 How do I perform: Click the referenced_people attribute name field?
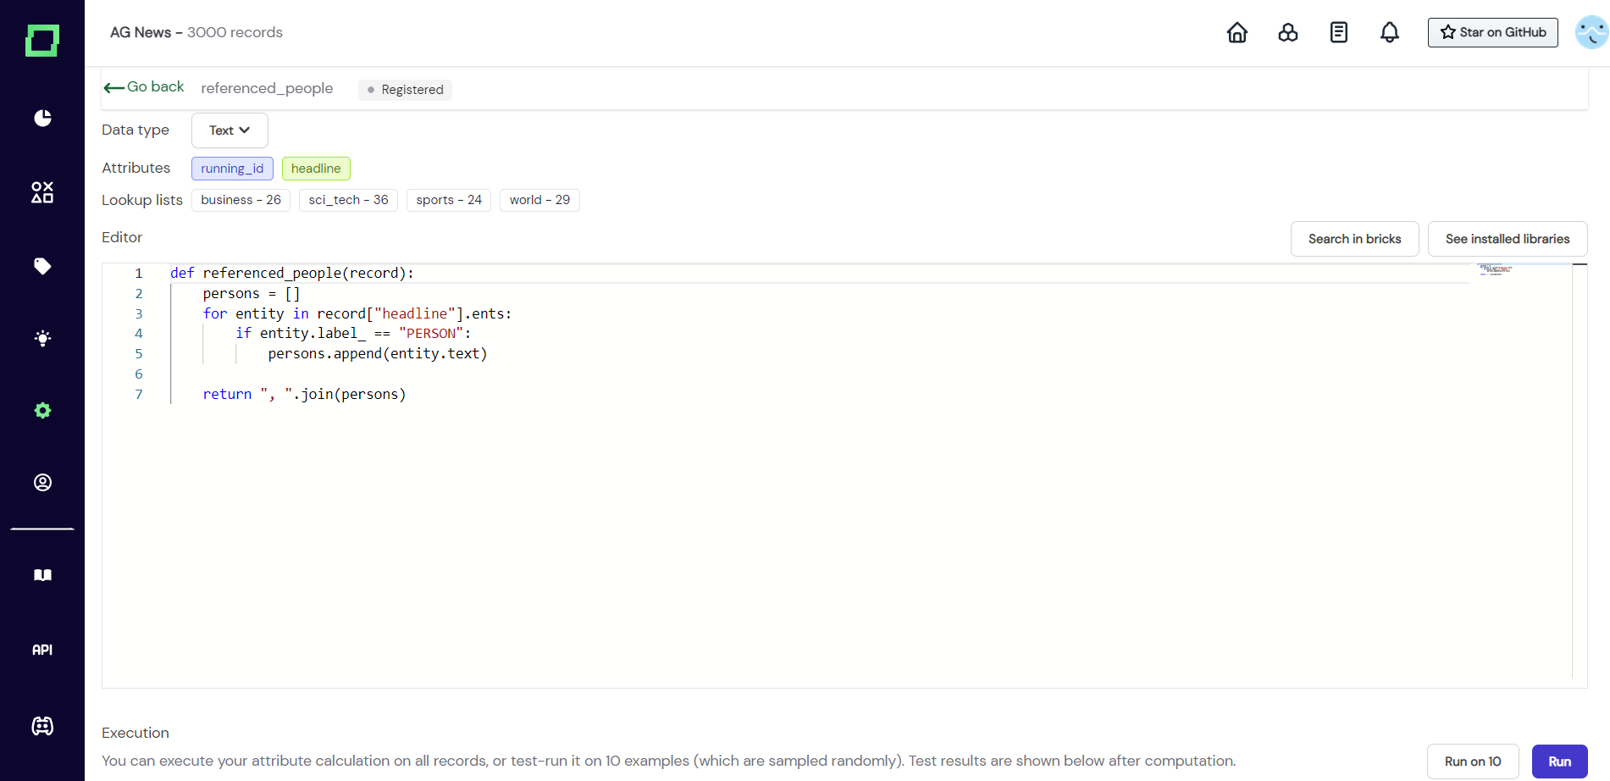tap(267, 88)
